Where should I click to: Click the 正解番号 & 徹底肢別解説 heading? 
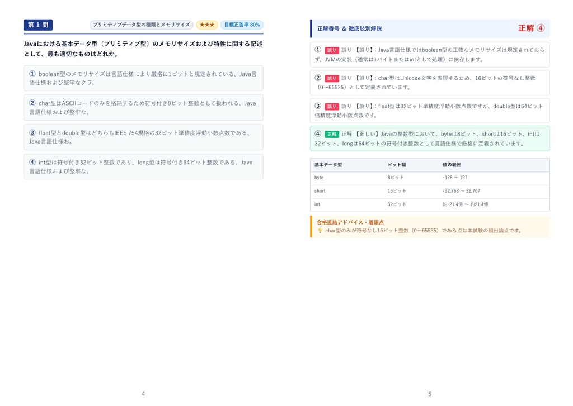click(x=349, y=28)
